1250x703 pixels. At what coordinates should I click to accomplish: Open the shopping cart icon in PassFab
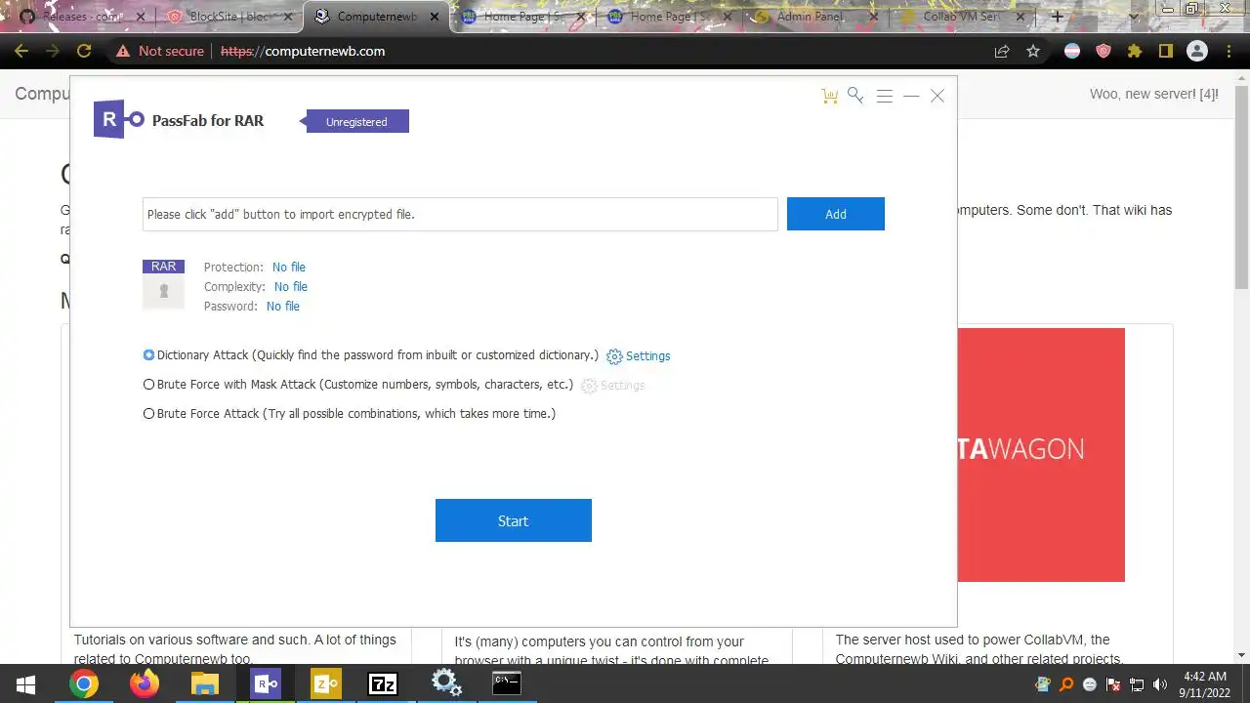click(x=830, y=96)
